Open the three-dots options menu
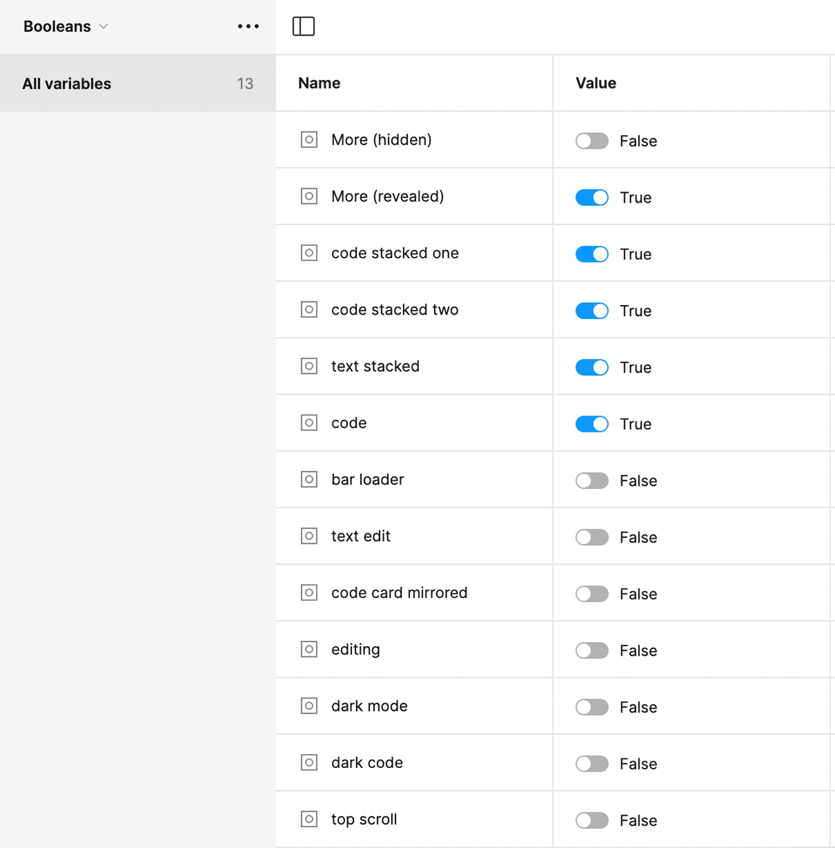Image resolution: width=835 pixels, height=848 pixels. tap(248, 26)
